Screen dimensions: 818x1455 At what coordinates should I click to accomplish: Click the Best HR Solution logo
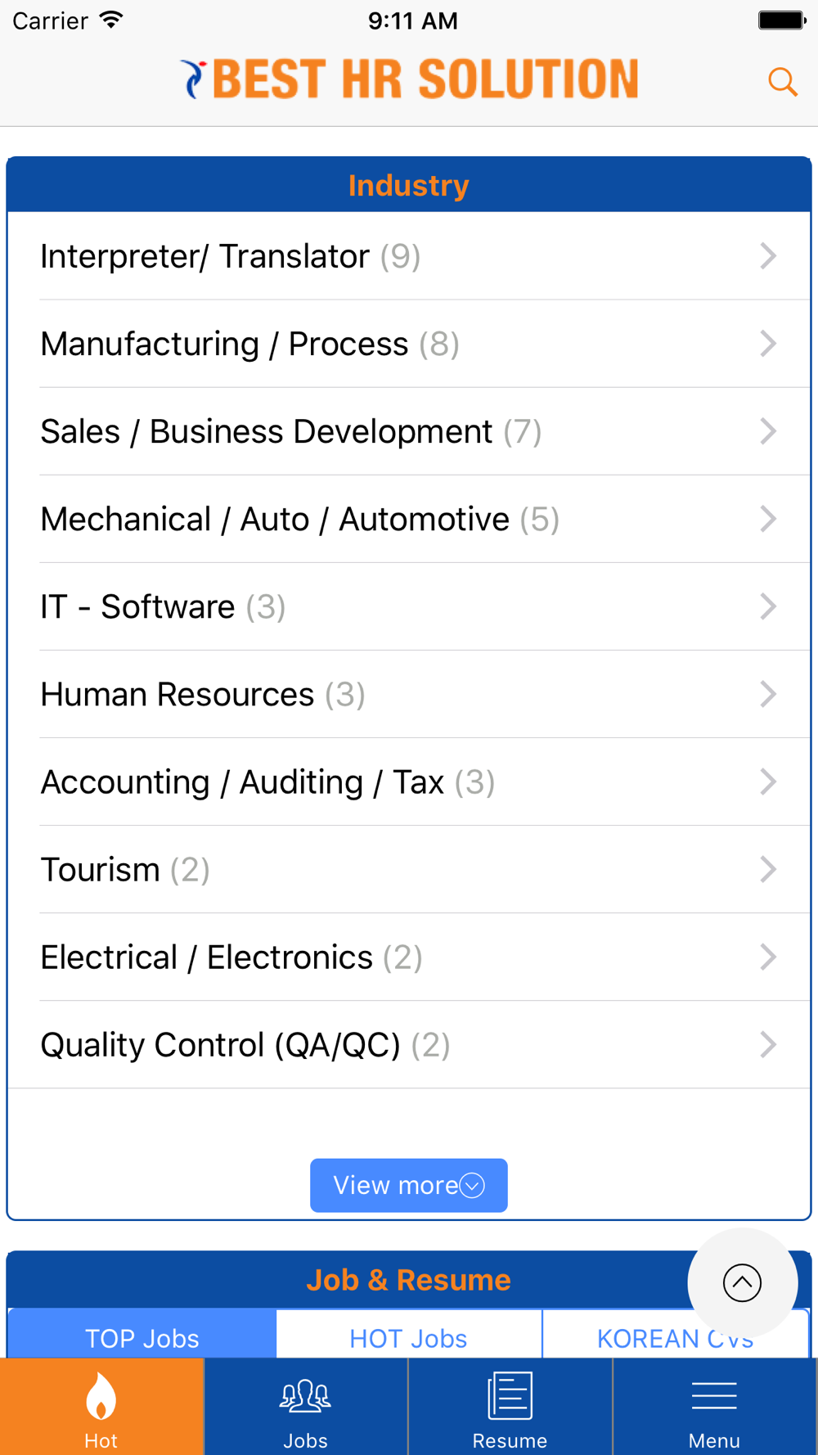point(409,79)
